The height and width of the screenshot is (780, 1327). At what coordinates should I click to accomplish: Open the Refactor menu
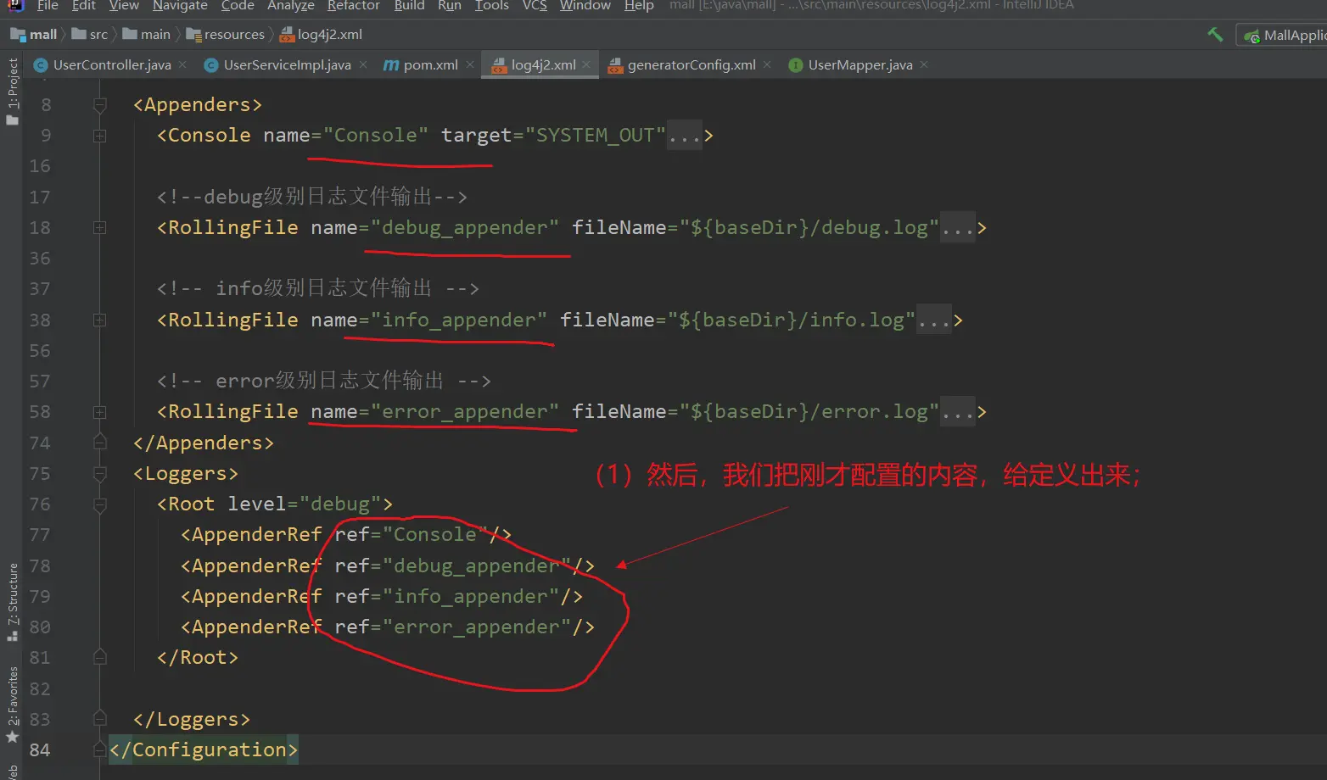(353, 5)
